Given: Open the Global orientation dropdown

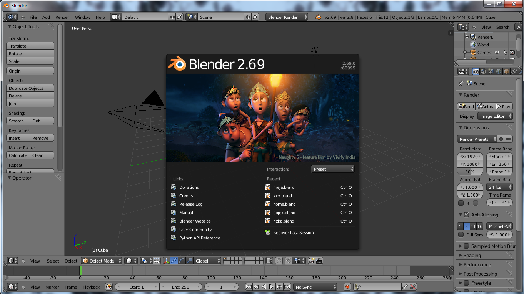Looking at the screenshot, I should point(207,261).
